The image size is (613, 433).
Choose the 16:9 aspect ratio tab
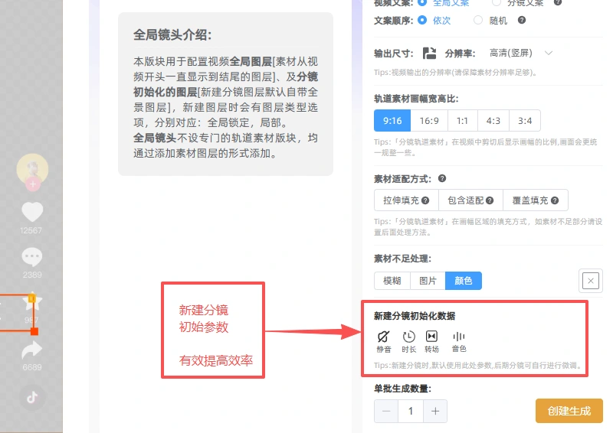point(429,121)
